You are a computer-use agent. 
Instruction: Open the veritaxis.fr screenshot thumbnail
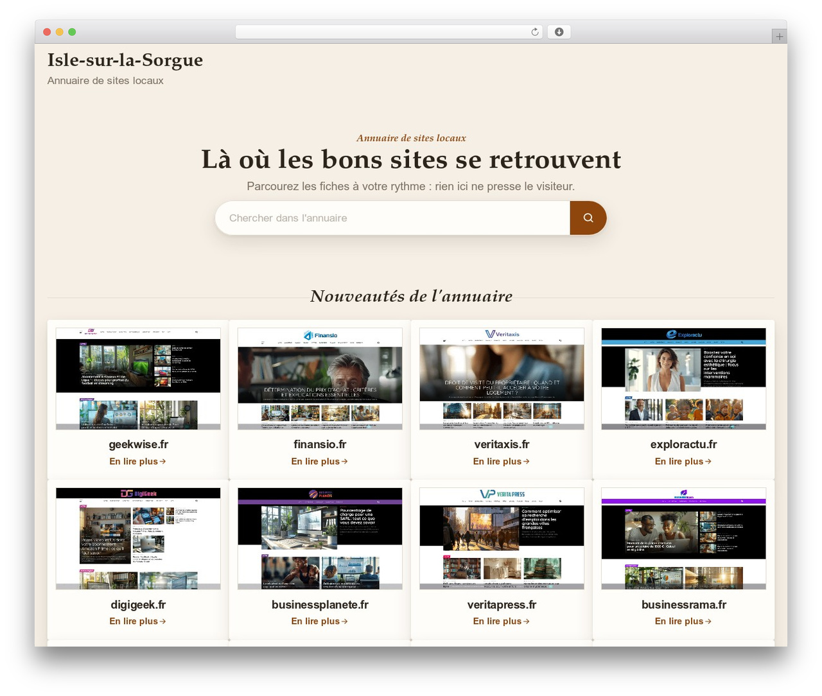tap(502, 379)
